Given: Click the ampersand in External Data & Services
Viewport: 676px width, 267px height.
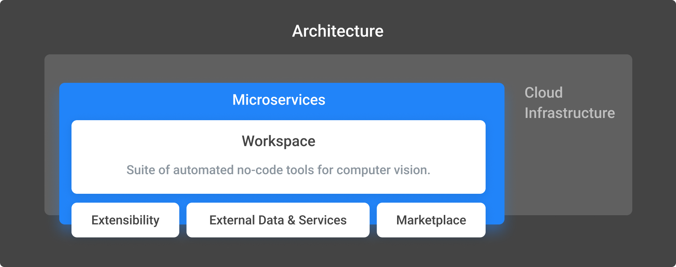Looking at the screenshot, I should [x=291, y=220].
